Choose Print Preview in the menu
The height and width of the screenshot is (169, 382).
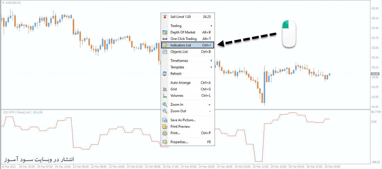(x=188, y=127)
